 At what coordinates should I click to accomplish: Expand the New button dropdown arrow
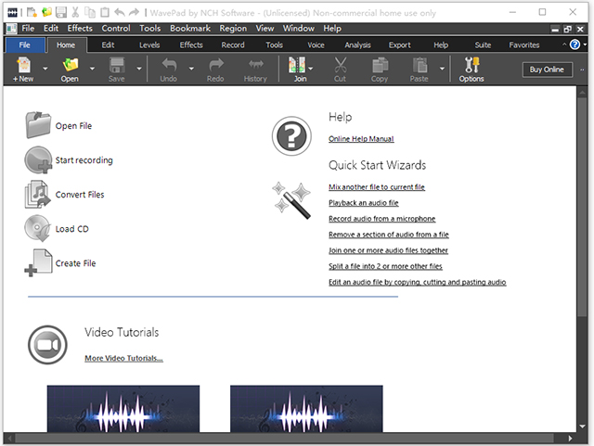[45, 69]
